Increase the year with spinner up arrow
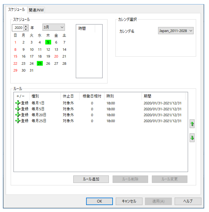Image resolution: width=209 pixels, height=212 pixels. point(26,26)
